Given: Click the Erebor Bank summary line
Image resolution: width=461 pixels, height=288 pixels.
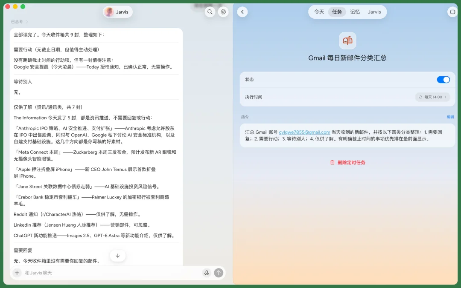Looking at the screenshot, I should [x=91, y=200].
